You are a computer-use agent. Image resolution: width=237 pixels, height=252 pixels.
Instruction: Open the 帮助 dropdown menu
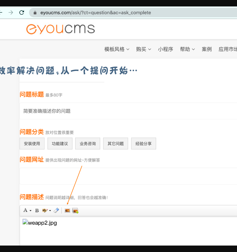(x=187, y=49)
